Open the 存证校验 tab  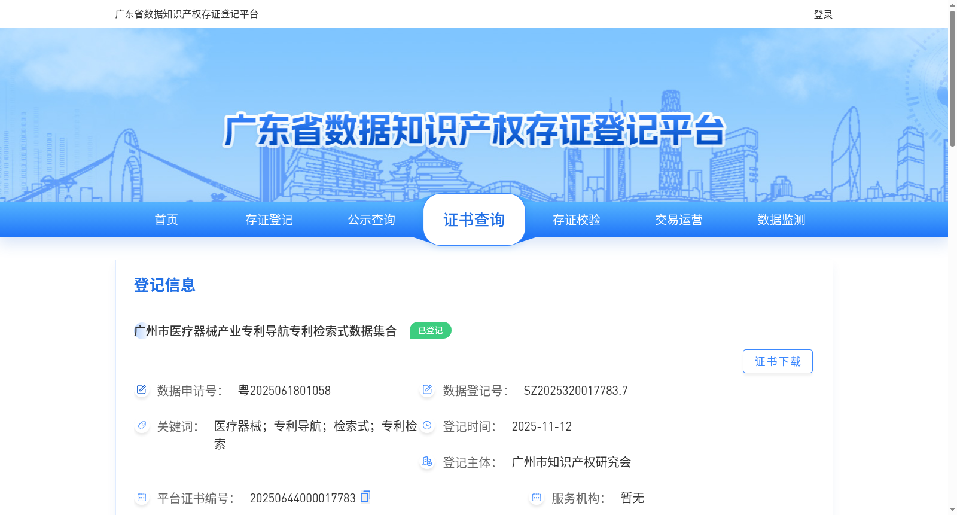(577, 220)
